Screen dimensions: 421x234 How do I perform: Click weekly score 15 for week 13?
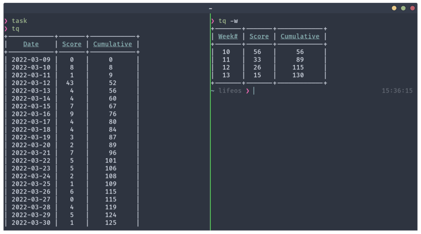(x=257, y=75)
